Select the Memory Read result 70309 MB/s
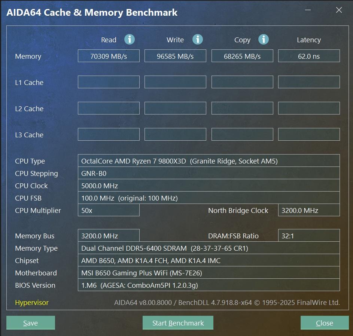The image size is (353, 336). coord(109,56)
